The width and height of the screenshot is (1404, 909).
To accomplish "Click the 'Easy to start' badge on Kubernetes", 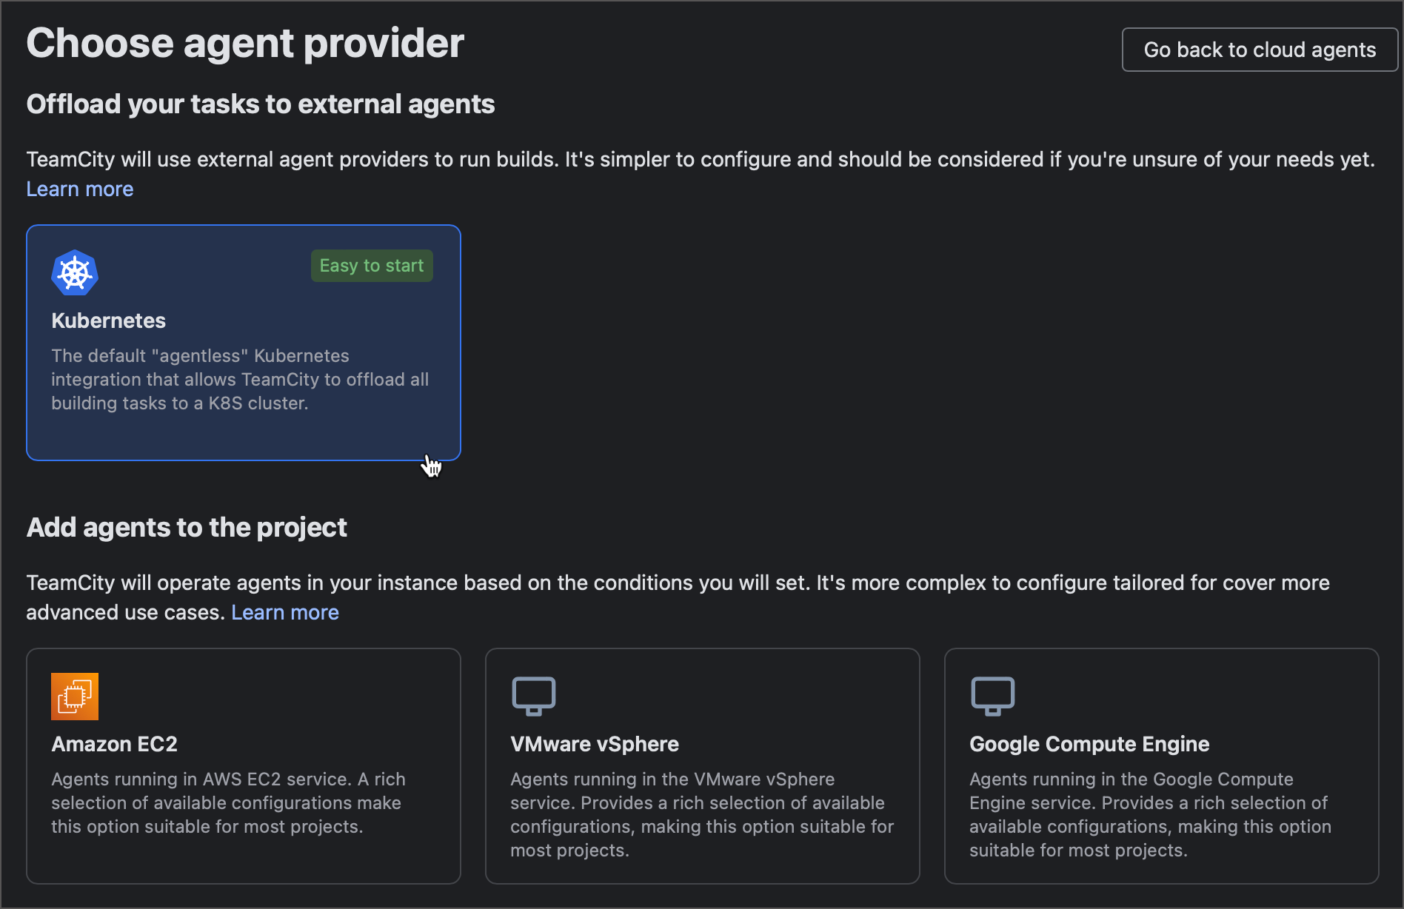I will click(371, 265).
